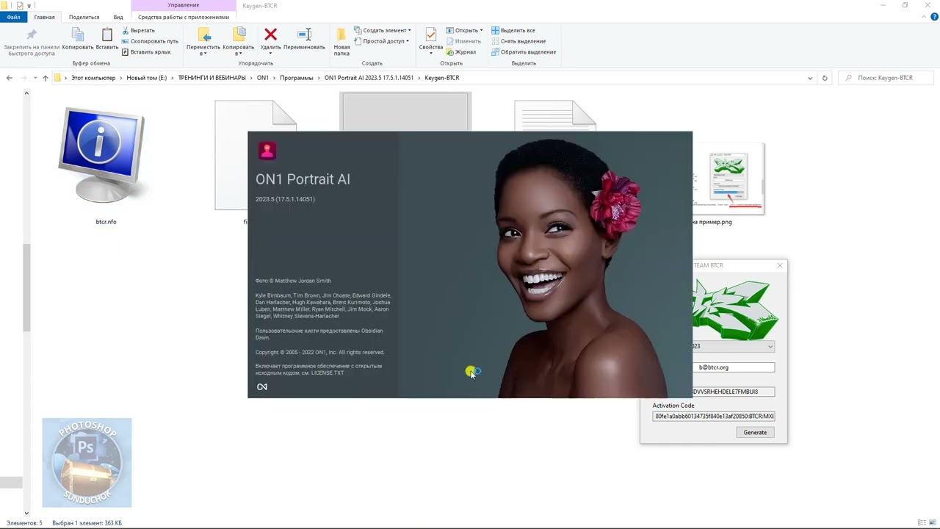Open Средства работы с приложениями tab
Viewport: 940px width, 529px height.
[184, 17]
